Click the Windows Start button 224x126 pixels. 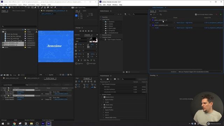click(x=3, y=124)
